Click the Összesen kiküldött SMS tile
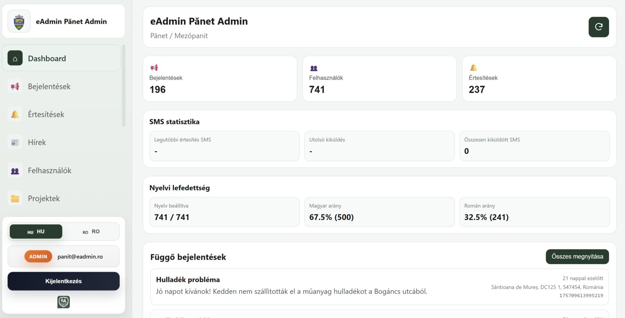Image resolution: width=625 pixels, height=318 pixels. point(535,146)
